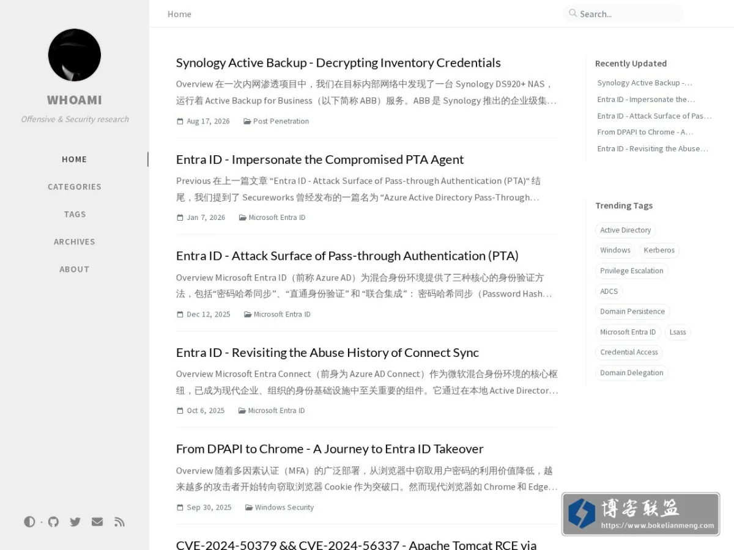Click the Home breadcrumb in top bar

coord(179,14)
